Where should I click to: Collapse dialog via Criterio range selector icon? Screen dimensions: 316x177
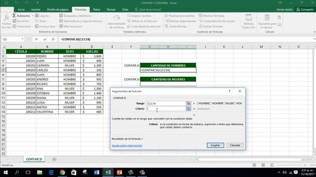pyautogui.click(x=188, y=109)
